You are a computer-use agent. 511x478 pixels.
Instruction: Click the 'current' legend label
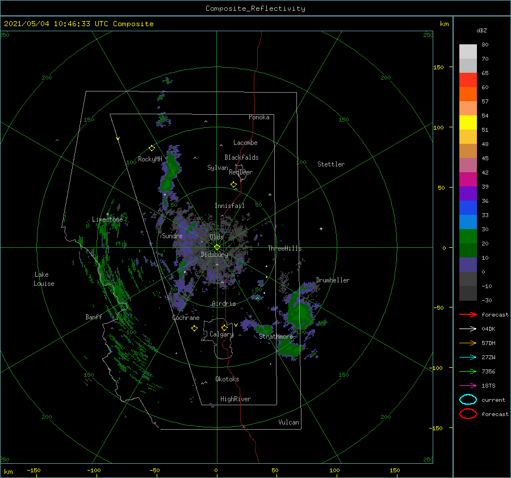tap(493, 400)
